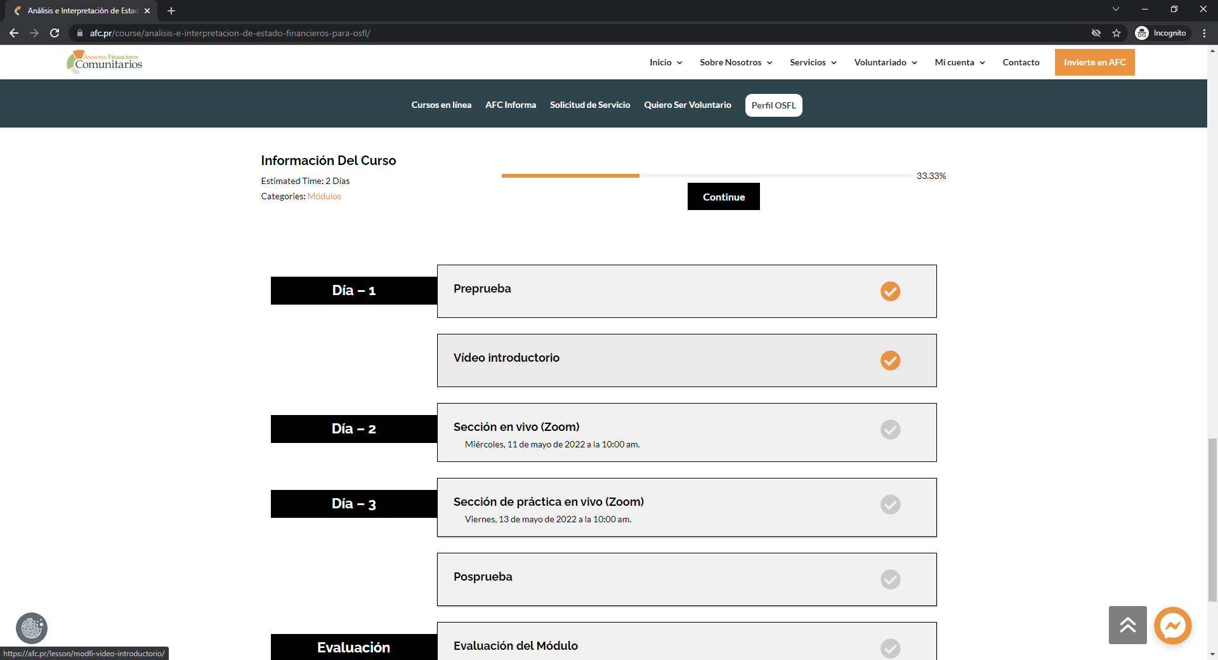Click the scroll-to-top double arrow icon
This screenshot has width=1218, height=660.
point(1127,625)
